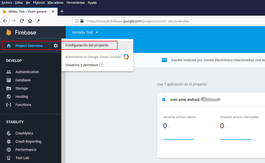Image resolution: width=265 pixels, height=163 pixels.
Task: Open the com.xone.android app card title
Action: [195, 100]
